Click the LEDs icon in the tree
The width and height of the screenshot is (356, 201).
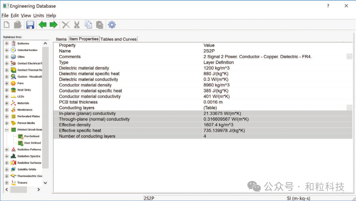click(x=14, y=97)
